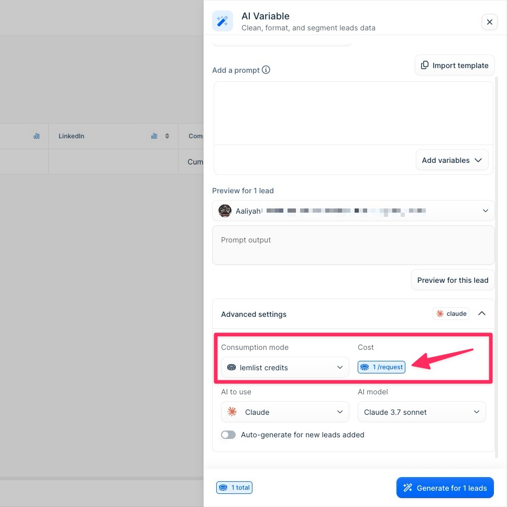This screenshot has width=507, height=507.
Task: Click the Claude logo in Advanced settings header
Action: pyautogui.click(x=439, y=313)
